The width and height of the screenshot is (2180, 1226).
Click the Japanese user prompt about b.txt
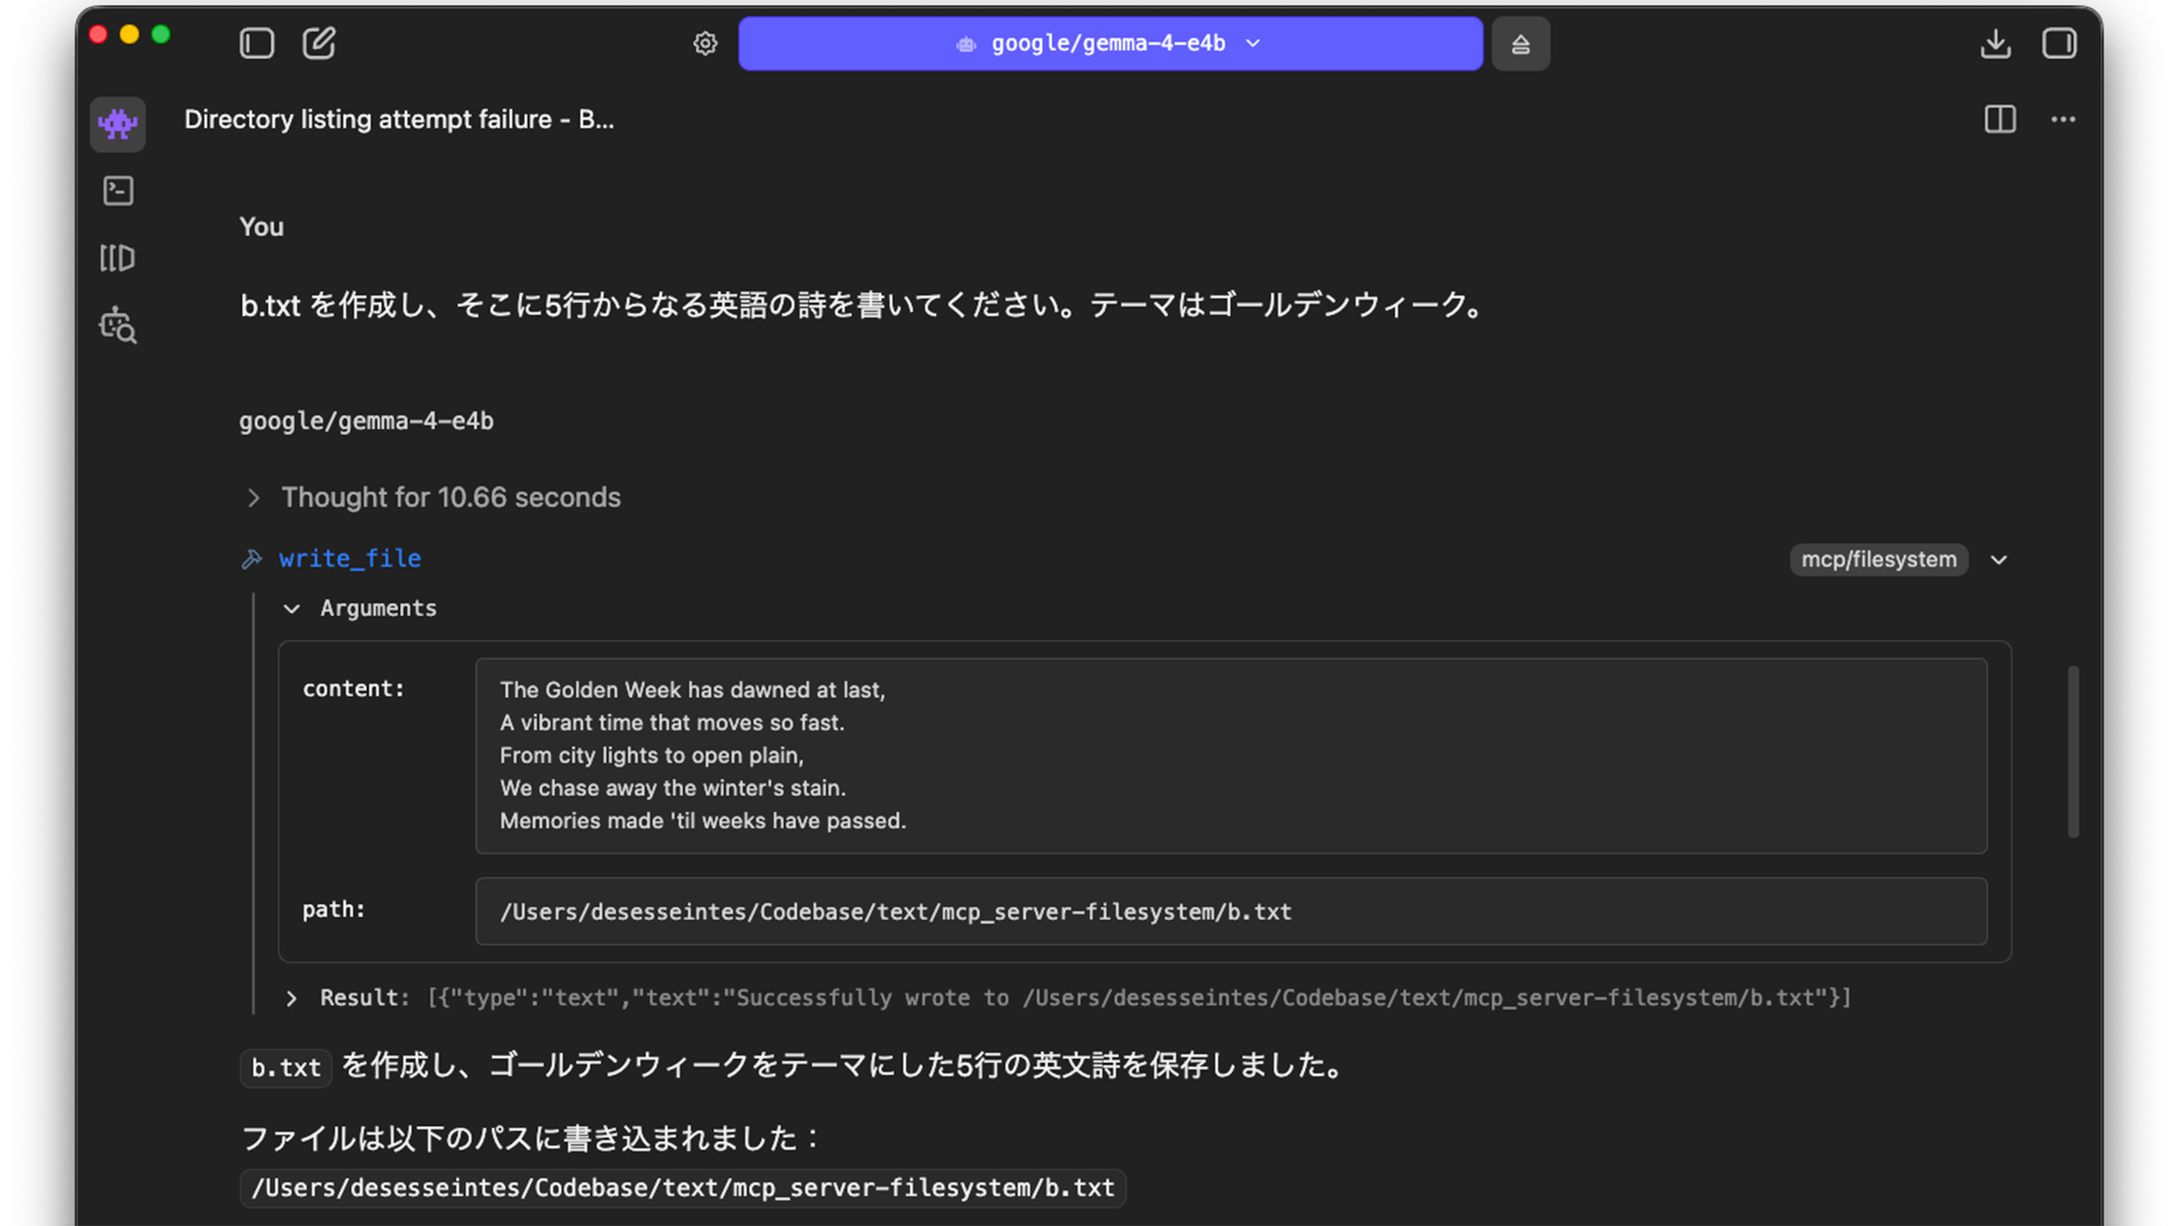[862, 305]
